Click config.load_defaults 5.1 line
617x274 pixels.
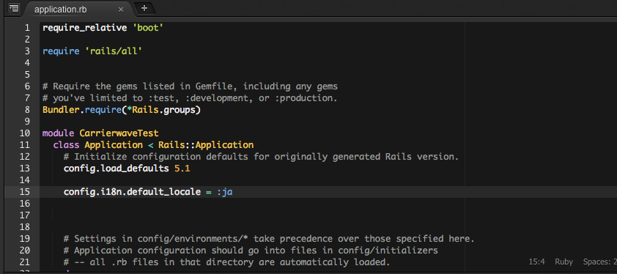[x=127, y=169]
